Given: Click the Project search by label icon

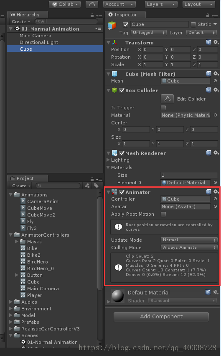Looking at the screenshot, I should point(96,186).
